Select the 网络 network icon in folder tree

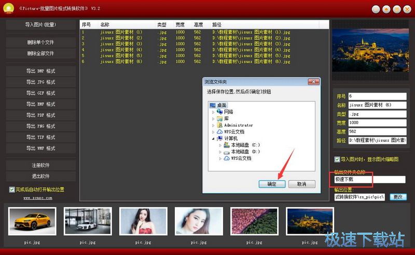point(219,112)
